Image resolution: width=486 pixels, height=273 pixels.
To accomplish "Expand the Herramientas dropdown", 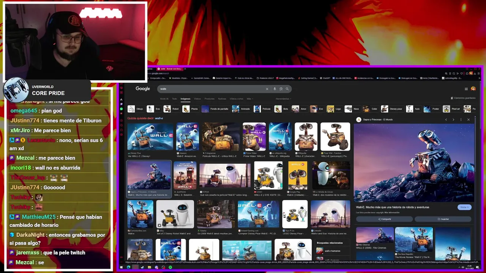I will click(x=283, y=99).
